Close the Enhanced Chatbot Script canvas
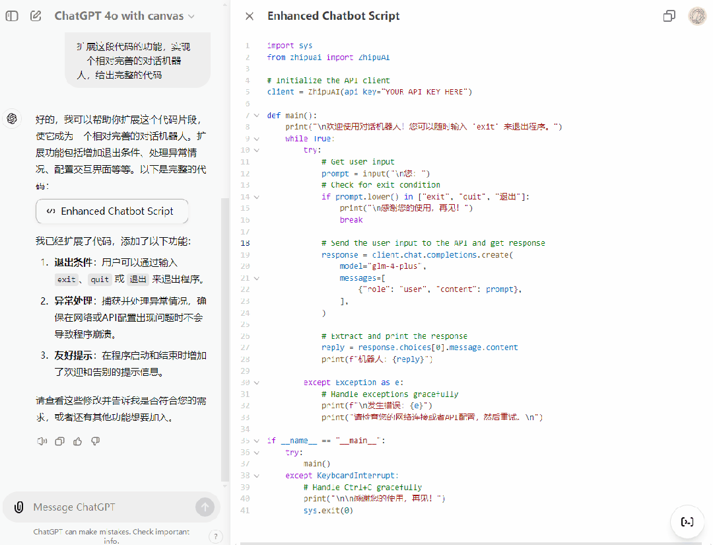The height and width of the screenshot is (545, 713). tap(249, 16)
